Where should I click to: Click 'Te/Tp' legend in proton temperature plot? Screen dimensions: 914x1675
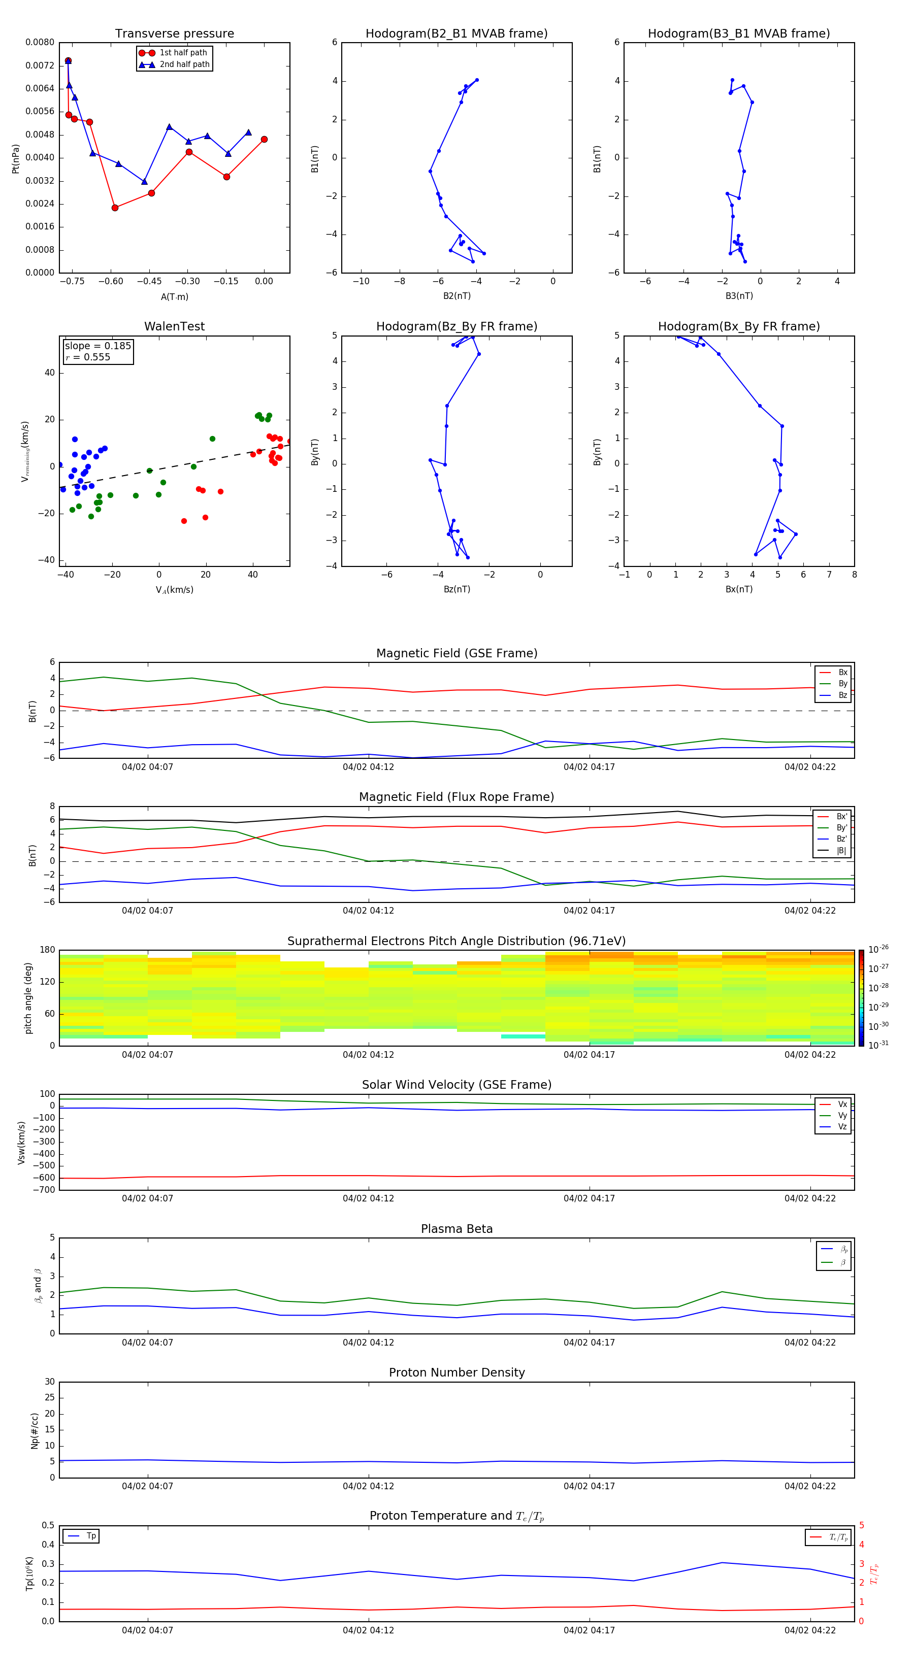coord(829,1538)
